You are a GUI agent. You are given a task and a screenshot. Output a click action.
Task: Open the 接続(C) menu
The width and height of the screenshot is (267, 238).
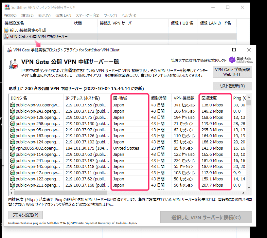11,15
